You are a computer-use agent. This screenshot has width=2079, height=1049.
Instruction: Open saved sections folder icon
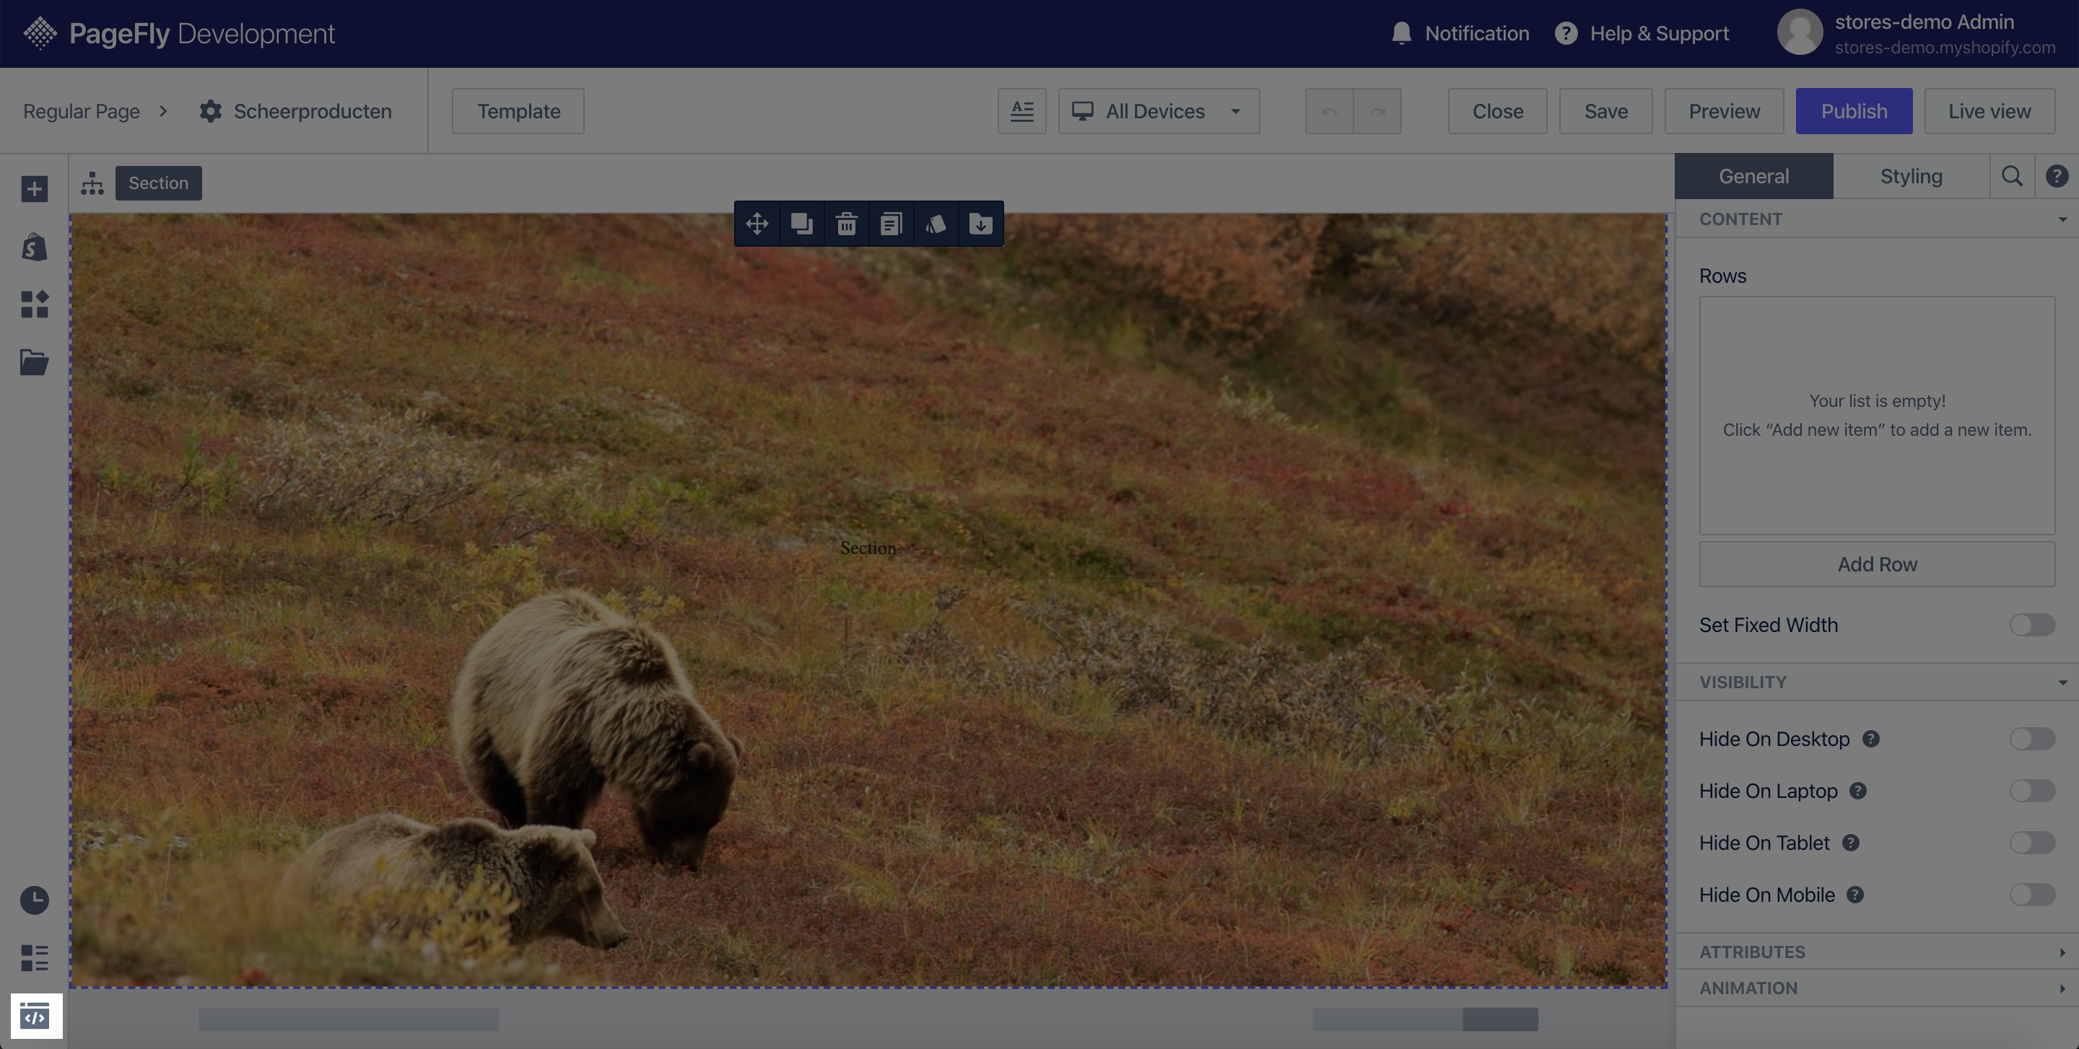[x=34, y=361]
